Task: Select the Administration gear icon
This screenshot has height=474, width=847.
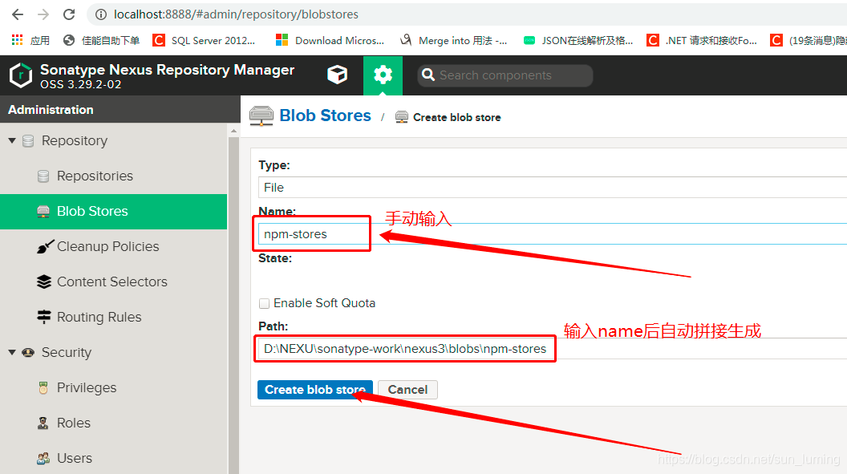Action: tap(383, 75)
